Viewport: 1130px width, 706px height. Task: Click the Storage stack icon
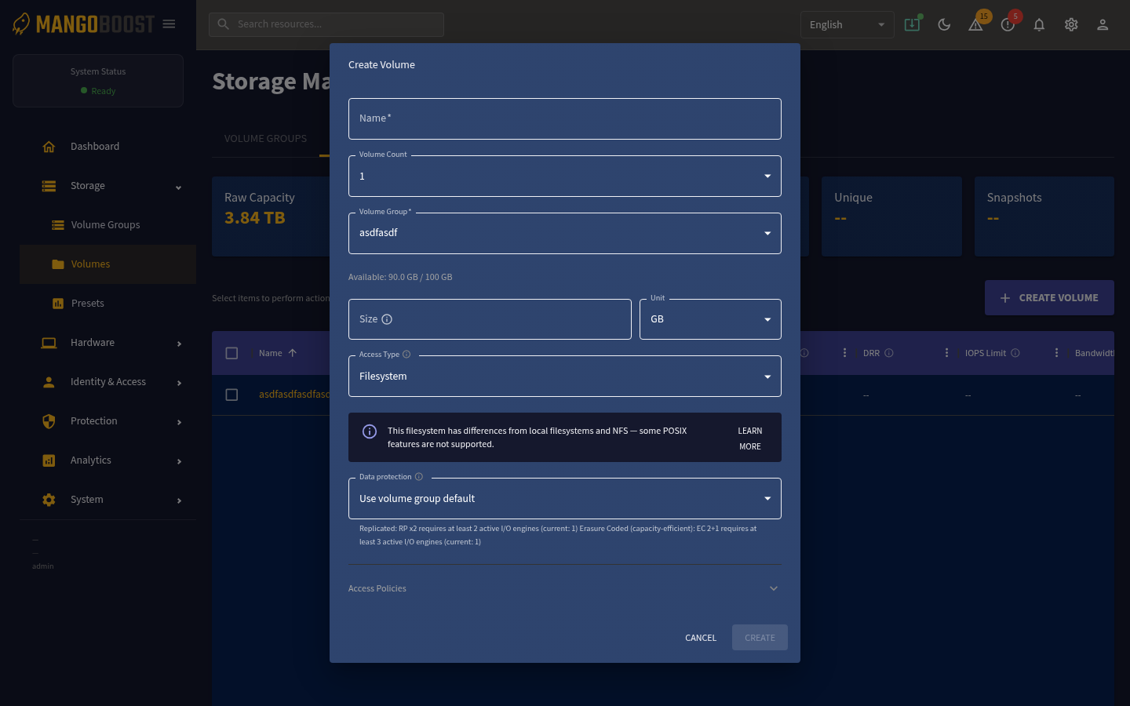coord(49,186)
